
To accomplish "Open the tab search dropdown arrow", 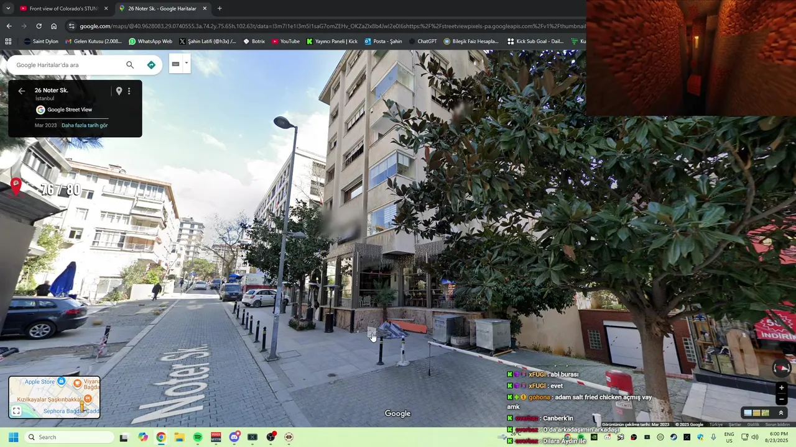I will click(7, 8).
